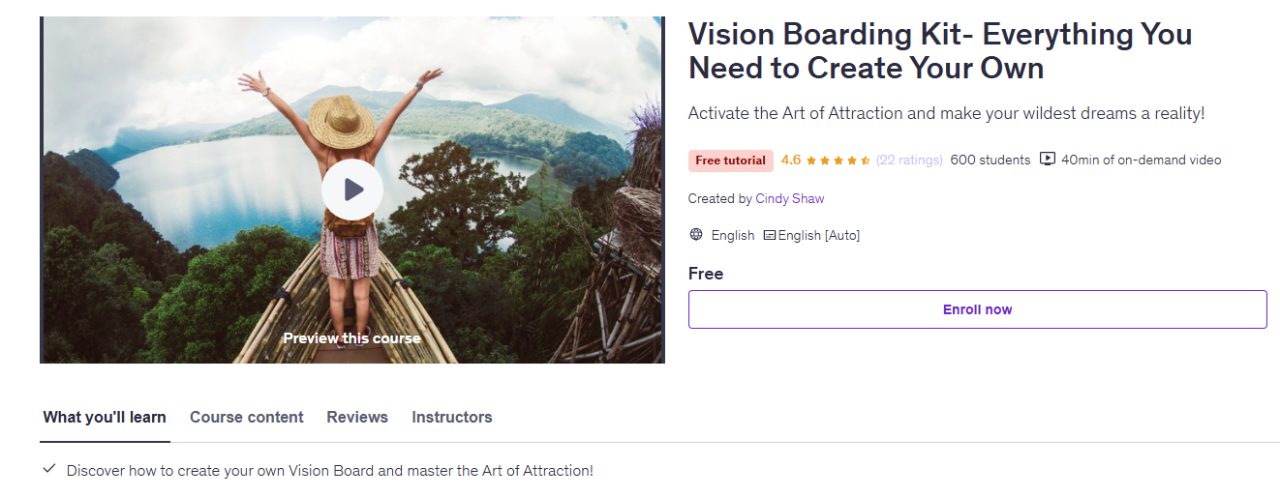The image size is (1280, 497).
Task: Click the Vision Boarding Kit course title
Action: click(x=939, y=51)
